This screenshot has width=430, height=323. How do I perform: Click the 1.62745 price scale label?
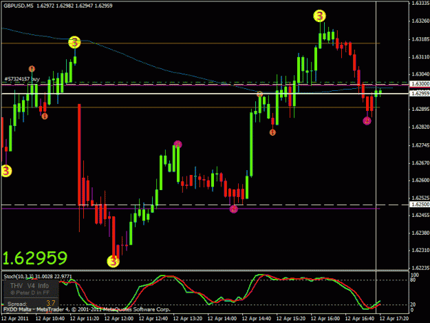click(x=420, y=145)
